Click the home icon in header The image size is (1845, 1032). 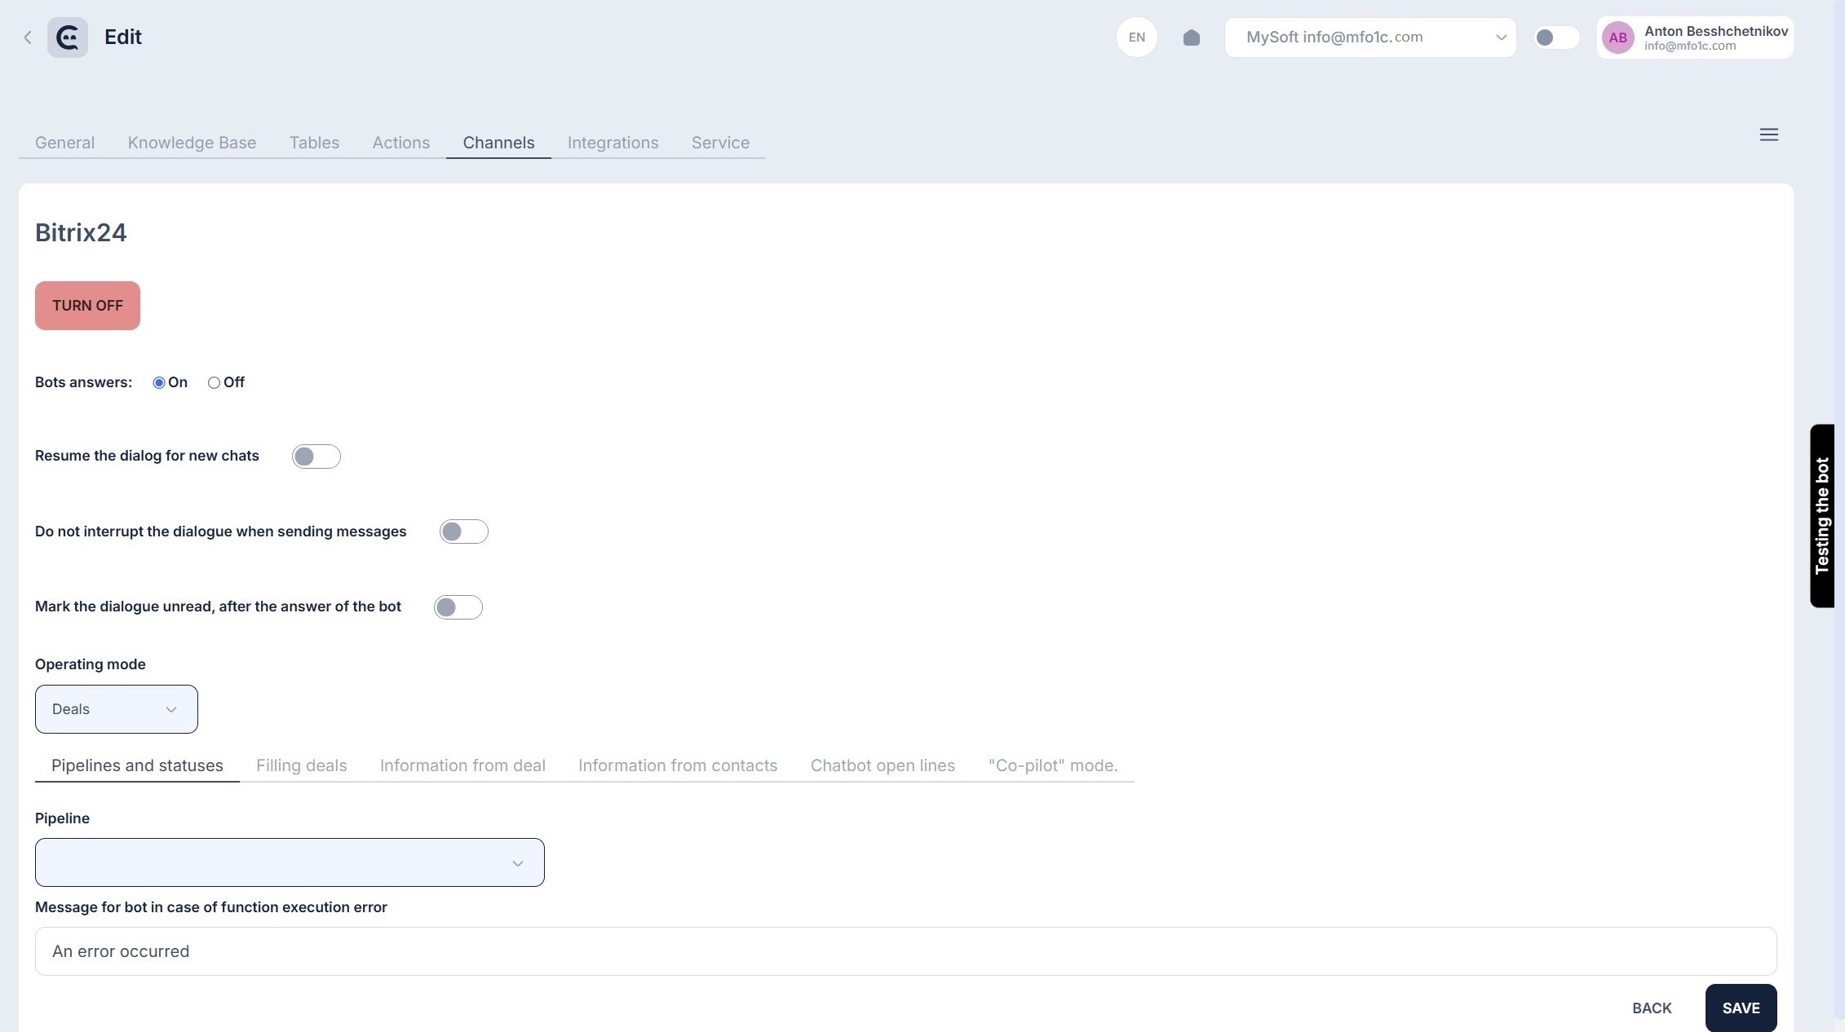[x=1191, y=37]
